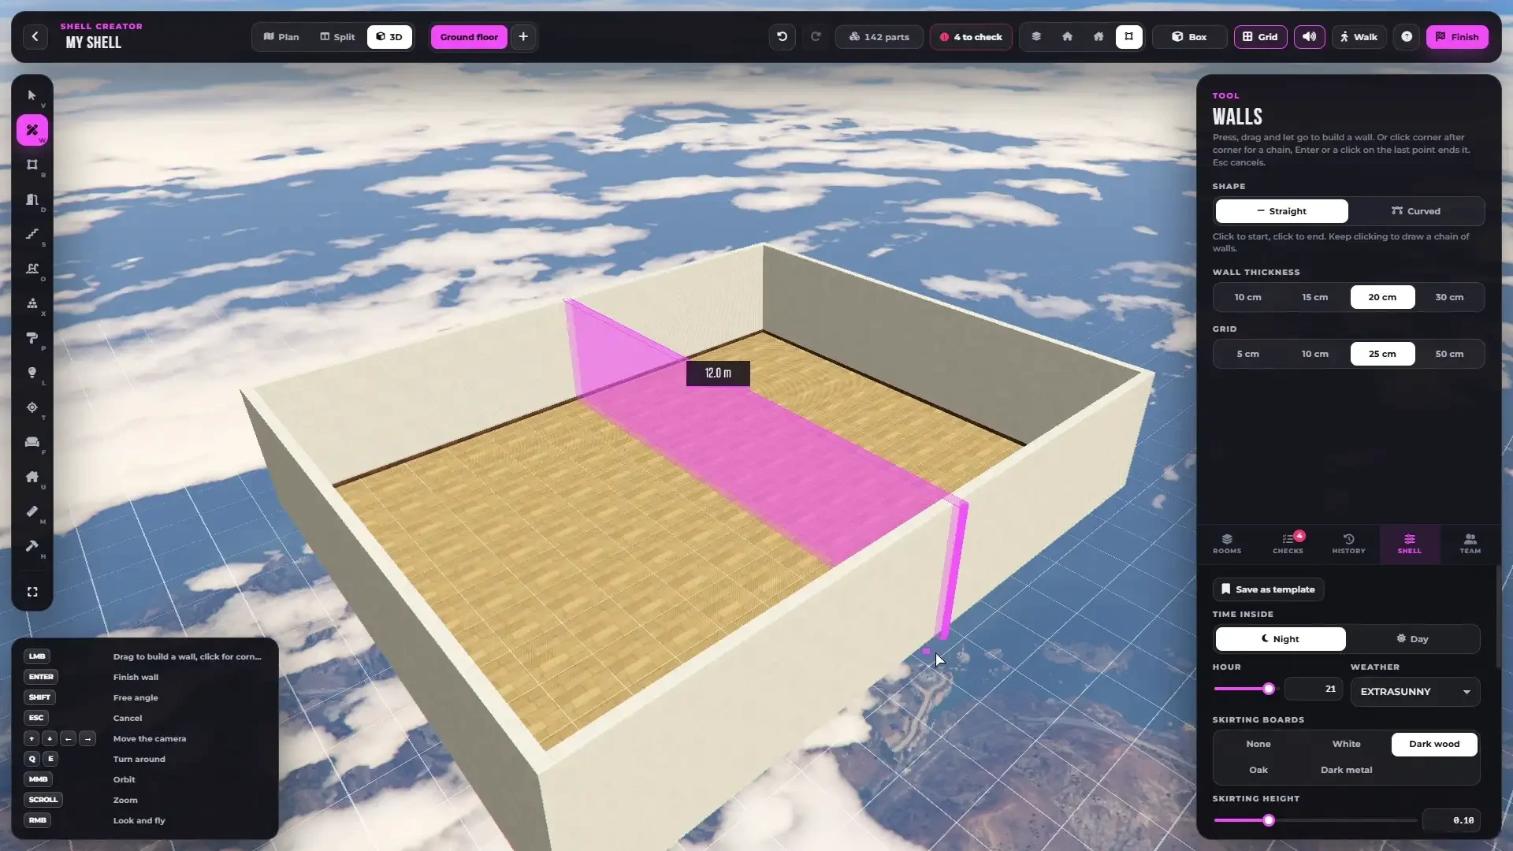This screenshot has height=851, width=1513.
Task: Click the Hour value input field
Action: [x=1313, y=689]
